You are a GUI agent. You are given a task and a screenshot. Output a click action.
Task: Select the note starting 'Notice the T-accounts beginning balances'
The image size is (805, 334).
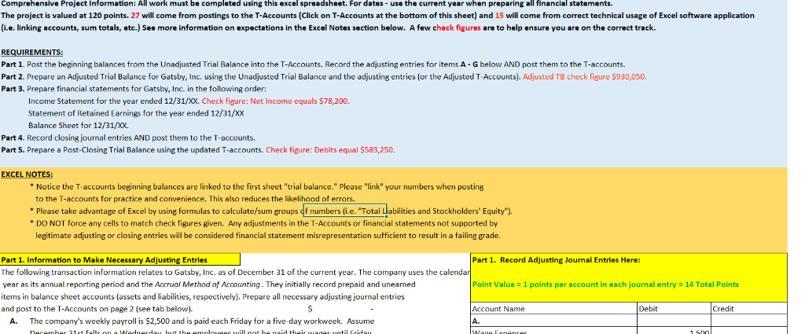(257, 187)
